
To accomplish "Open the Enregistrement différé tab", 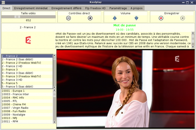I will [66, 8].
